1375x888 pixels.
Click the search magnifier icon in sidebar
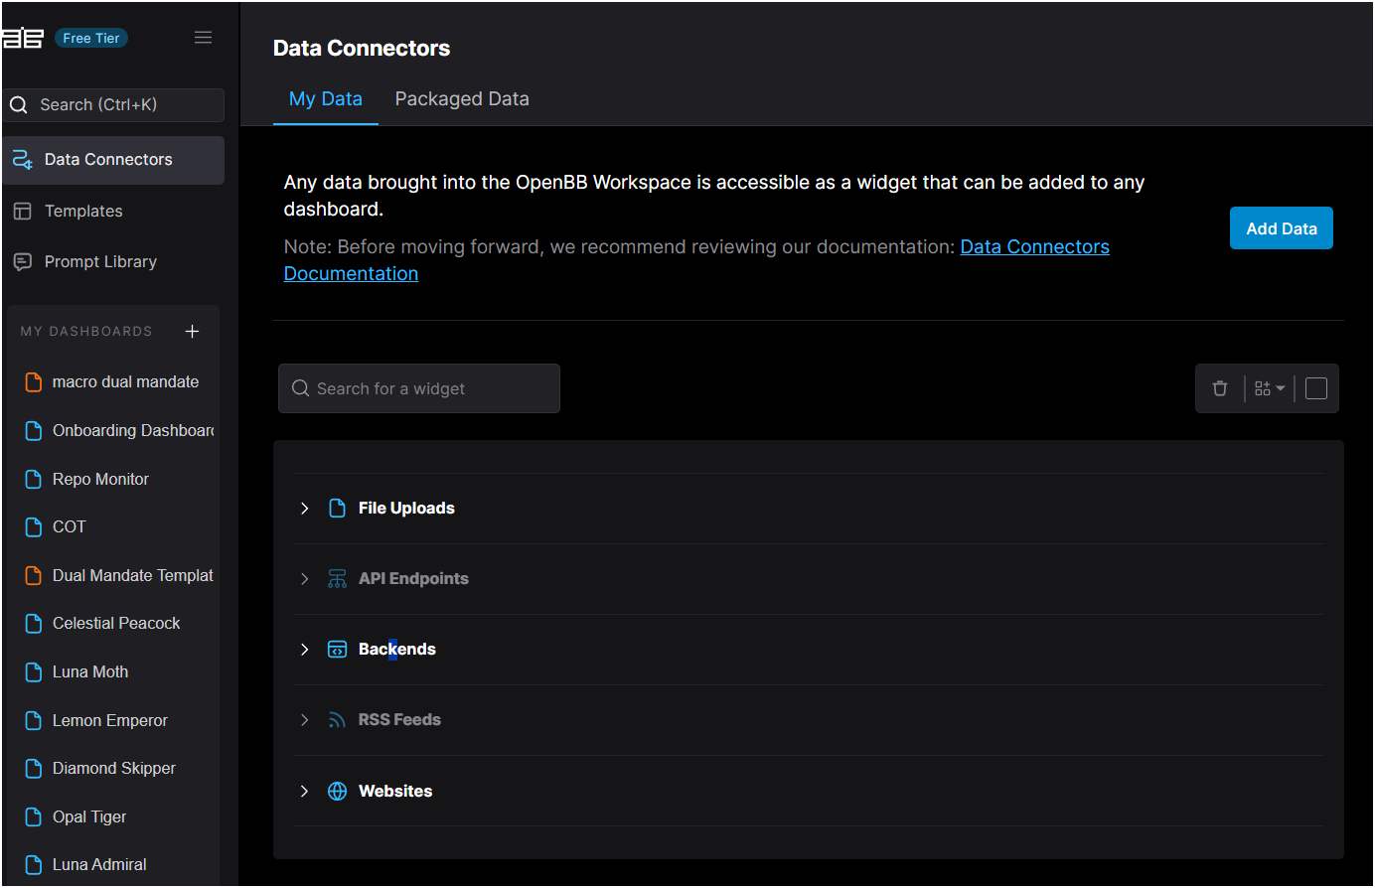coord(18,104)
